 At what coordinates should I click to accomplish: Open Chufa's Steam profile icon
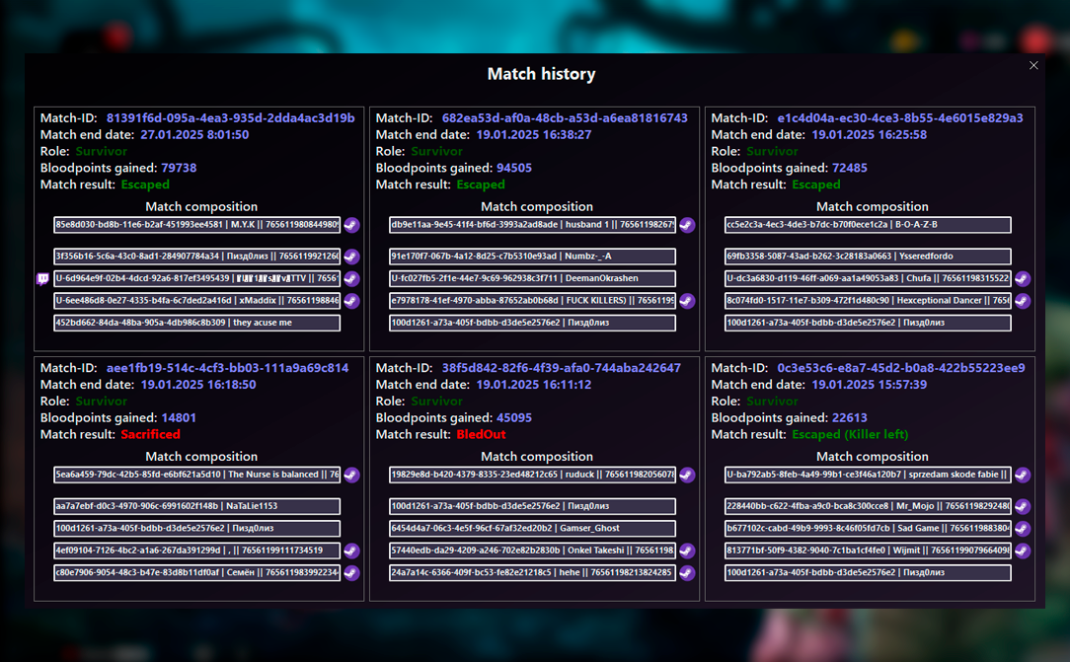point(1023,279)
